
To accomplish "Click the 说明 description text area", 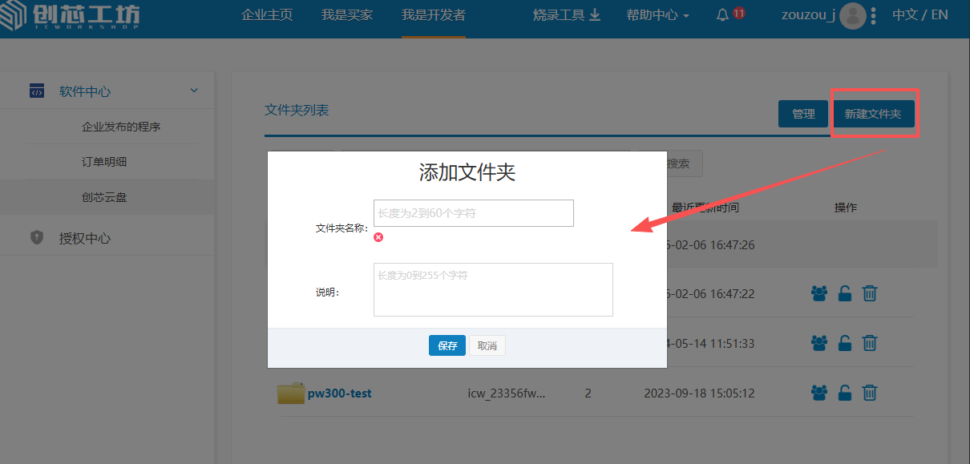I will pos(493,289).
